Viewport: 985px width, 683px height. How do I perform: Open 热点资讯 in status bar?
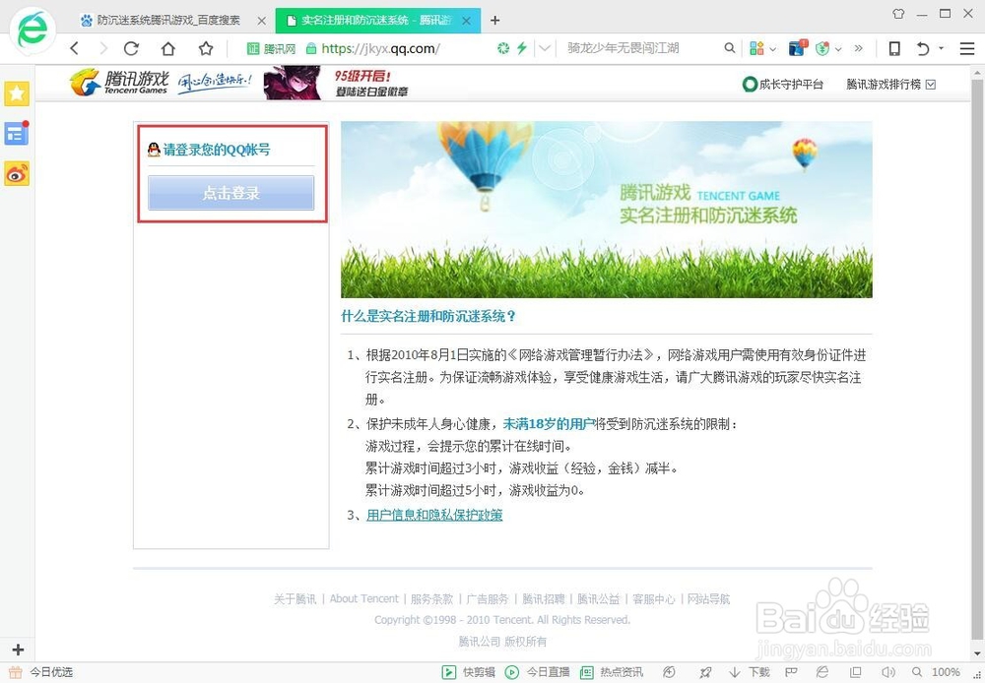point(612,672)
